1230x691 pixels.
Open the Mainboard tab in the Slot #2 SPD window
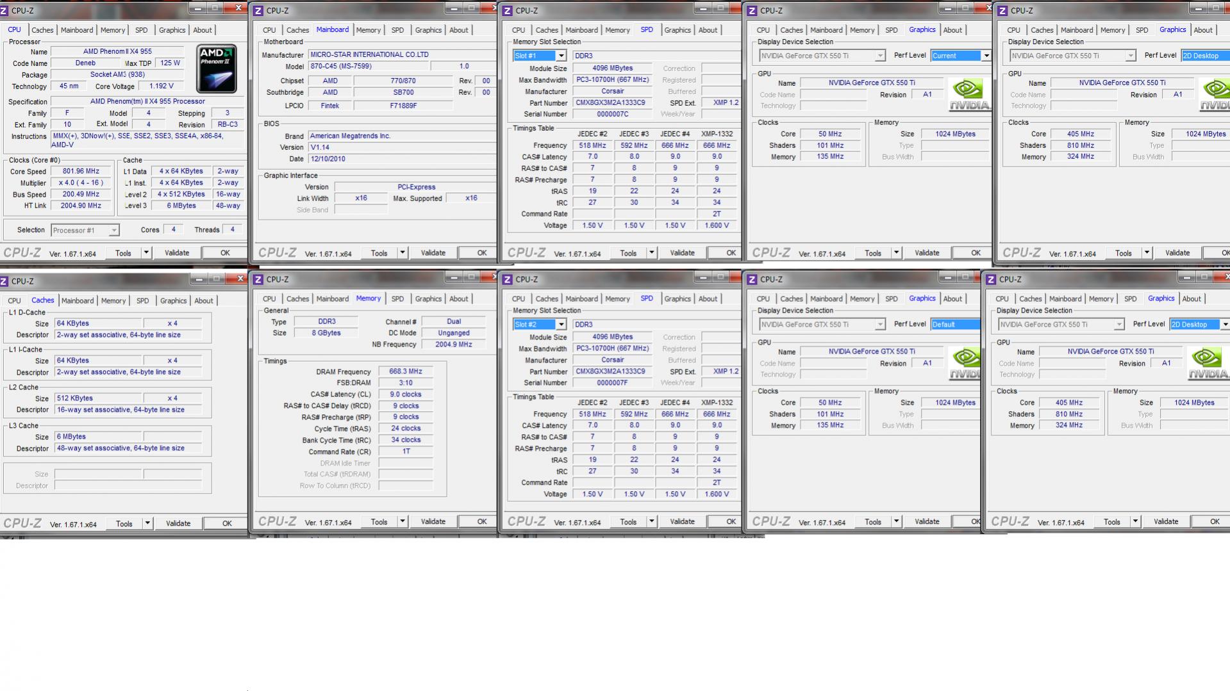[581, 299]
